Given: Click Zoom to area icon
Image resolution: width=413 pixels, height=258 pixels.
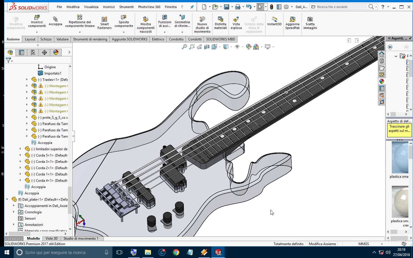Looking at the screenshot, I should 192,47.
